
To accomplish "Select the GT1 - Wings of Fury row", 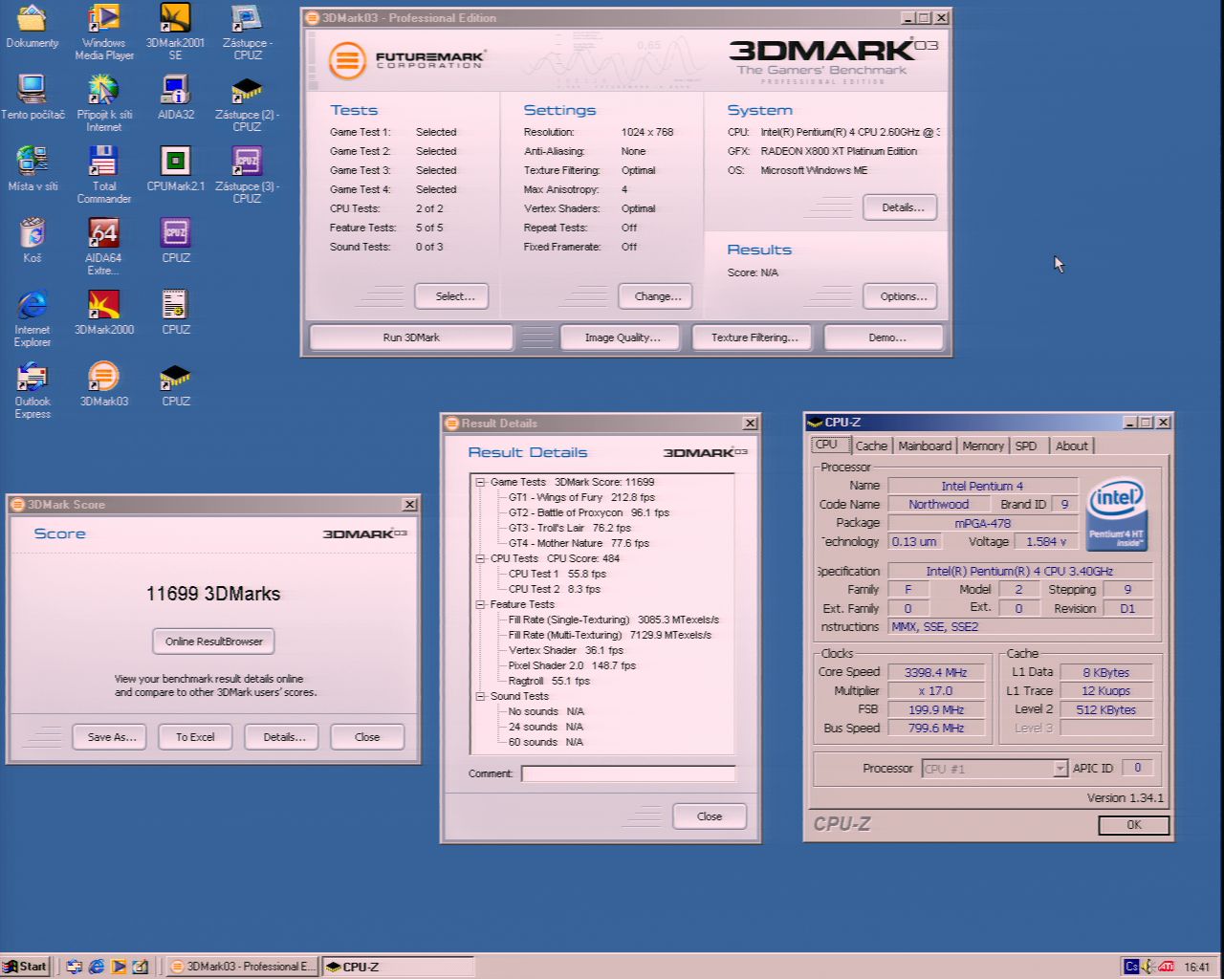I will coord(581,497).
